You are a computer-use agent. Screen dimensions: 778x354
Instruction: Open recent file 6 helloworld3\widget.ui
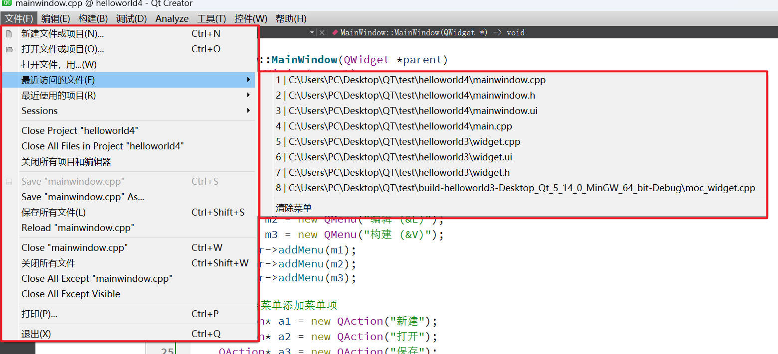point(513,157)
